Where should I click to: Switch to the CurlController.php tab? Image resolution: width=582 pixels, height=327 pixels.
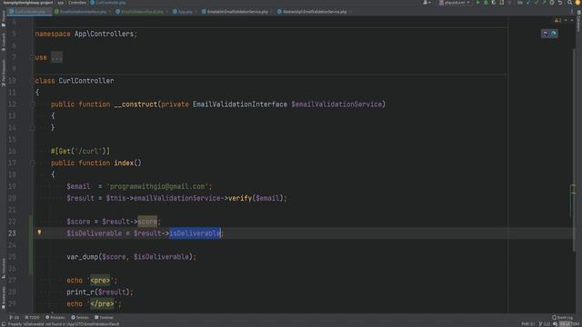point(30,12)
